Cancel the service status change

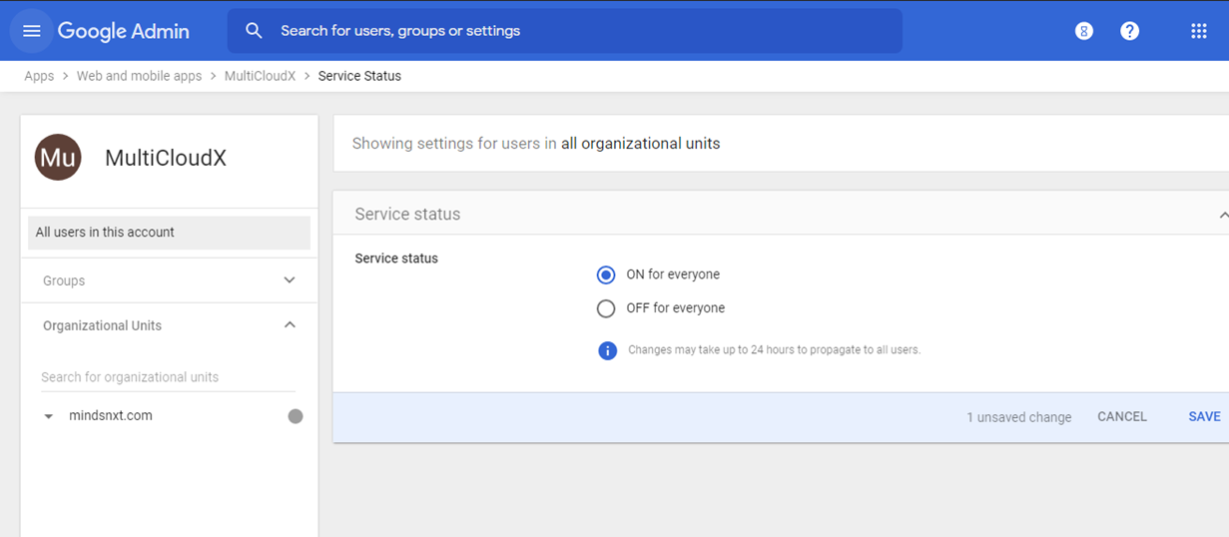coord(1121,416)
